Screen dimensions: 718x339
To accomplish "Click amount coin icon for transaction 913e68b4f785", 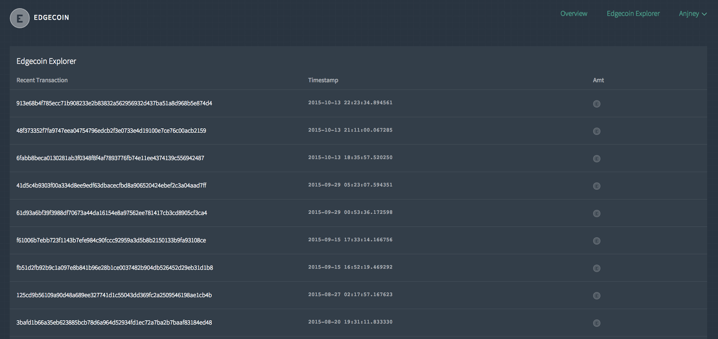I will (597, 104).
